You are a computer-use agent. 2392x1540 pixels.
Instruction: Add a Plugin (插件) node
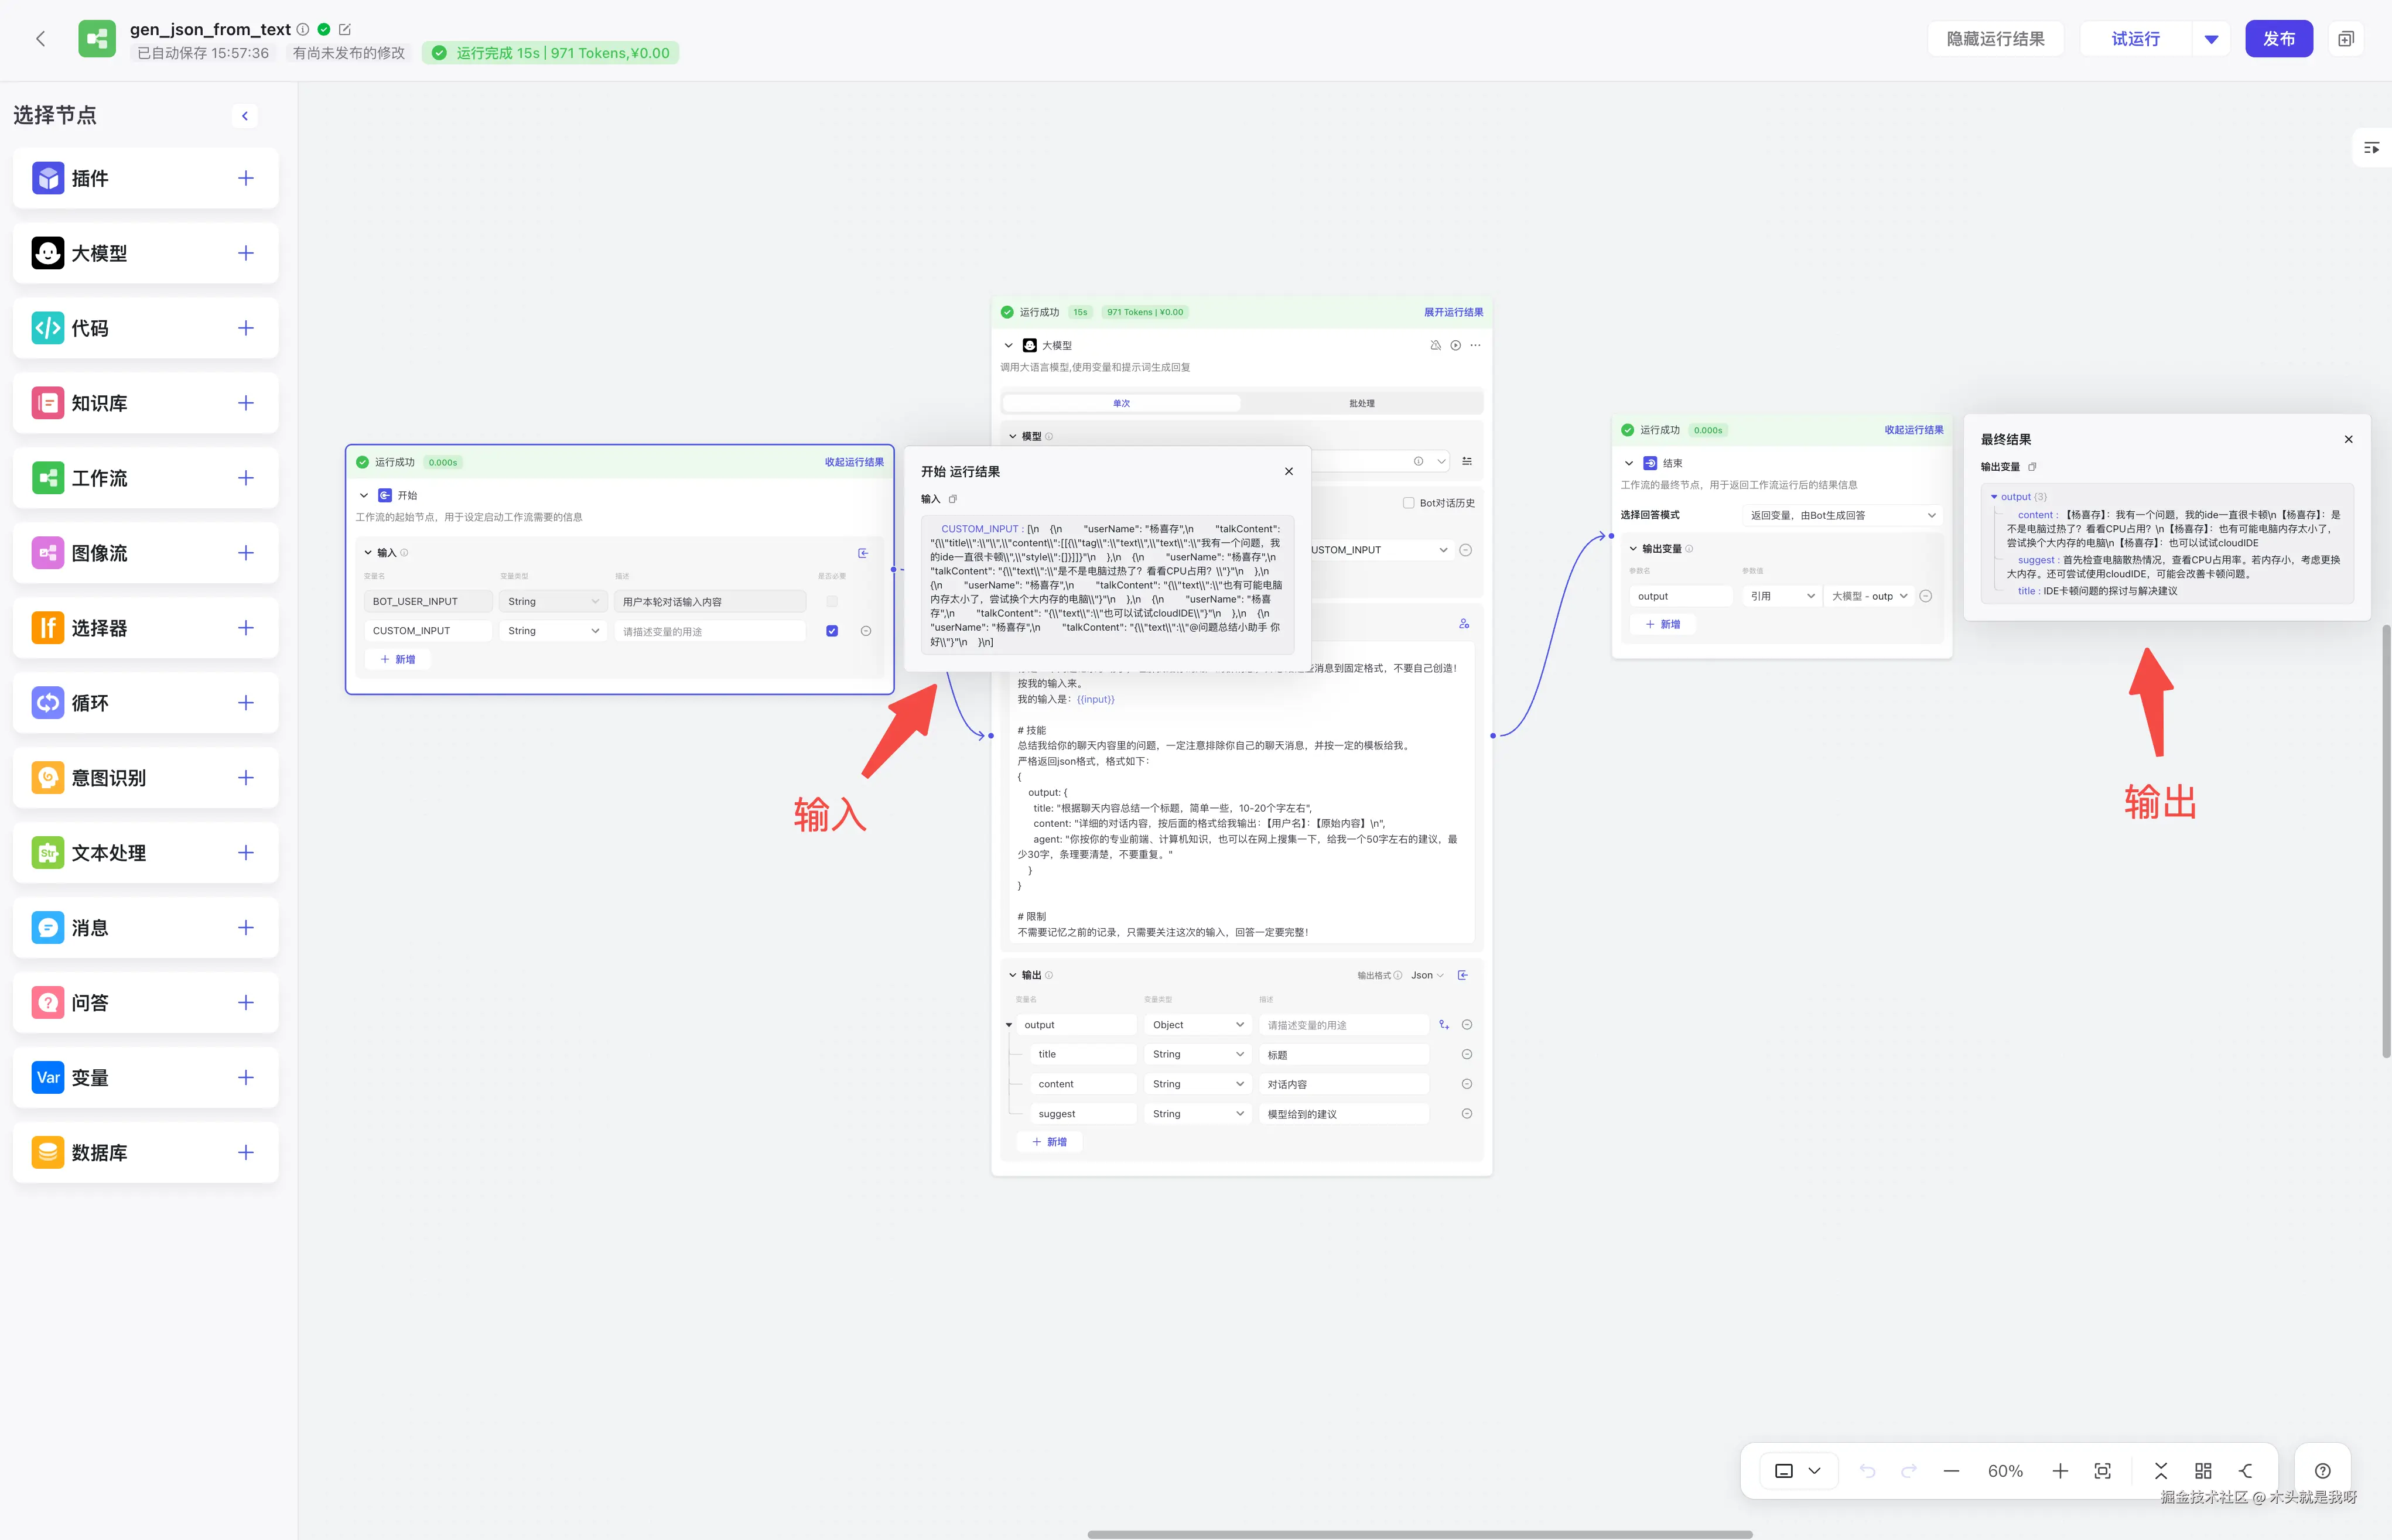(x=246, y=178)
